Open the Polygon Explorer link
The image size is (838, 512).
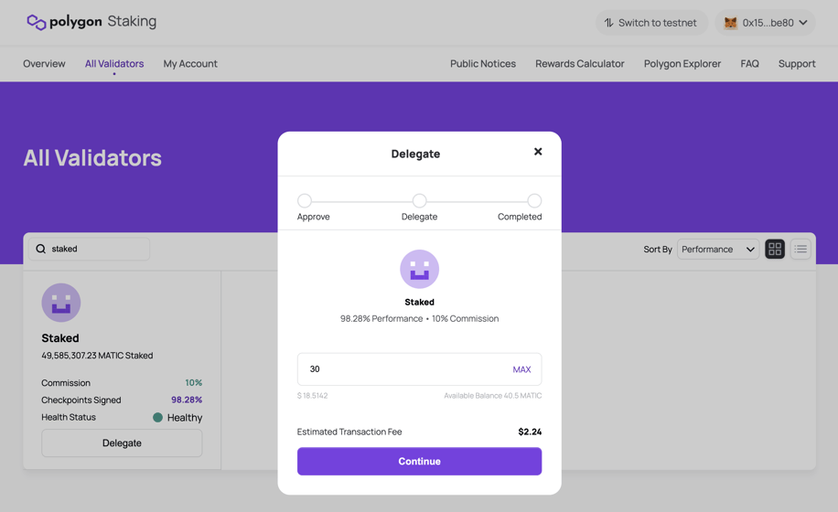point(682,63)
